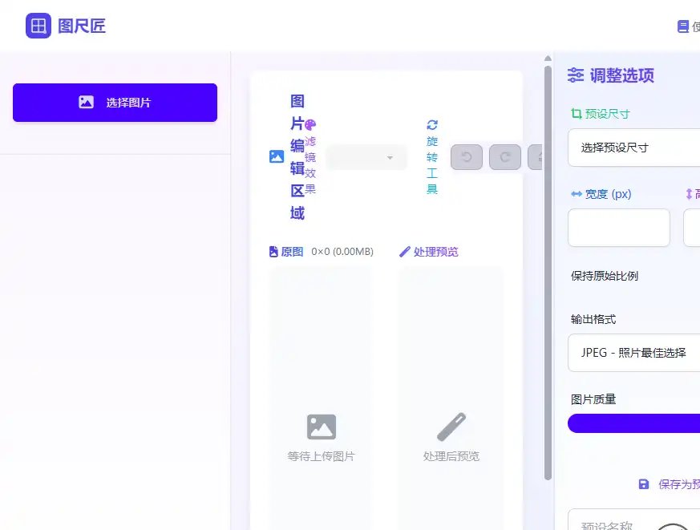The image size is (700, 530).
Task: Click the rotate arrows icon above 旋转工具
Action: click(x=432, y=124)
